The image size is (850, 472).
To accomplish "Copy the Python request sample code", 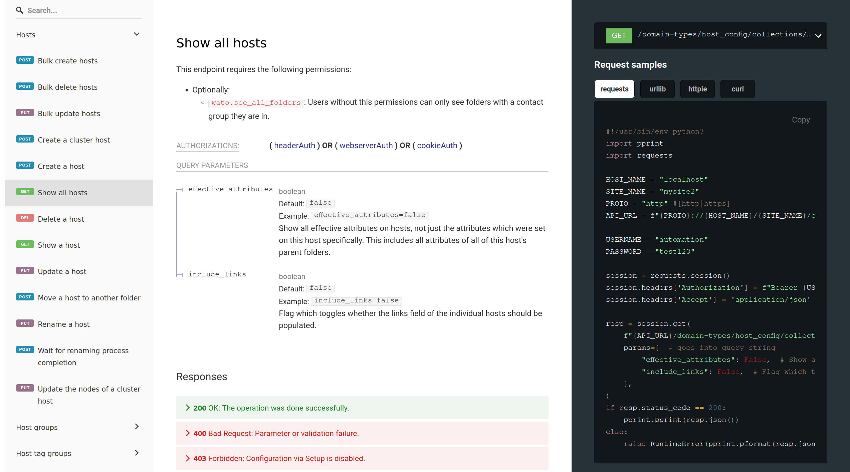I will pos(801,120).
